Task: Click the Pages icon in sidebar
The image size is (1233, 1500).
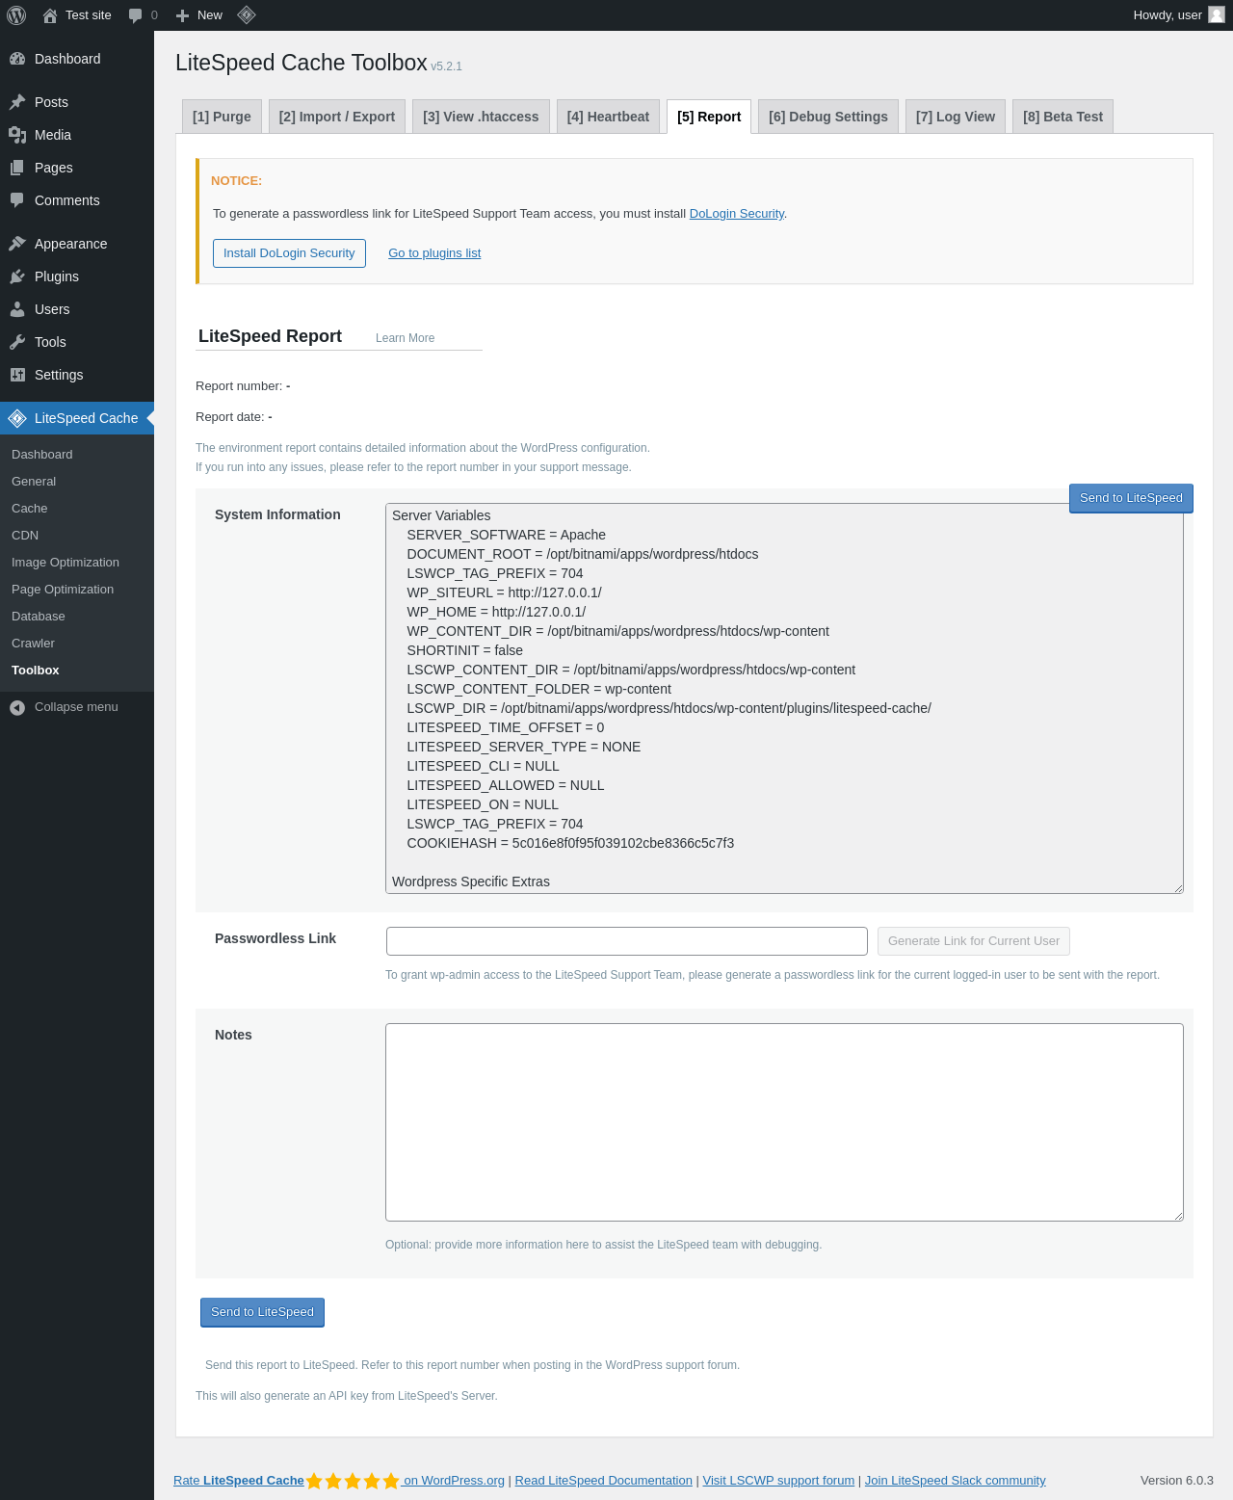Action: [x=17, y=168]
